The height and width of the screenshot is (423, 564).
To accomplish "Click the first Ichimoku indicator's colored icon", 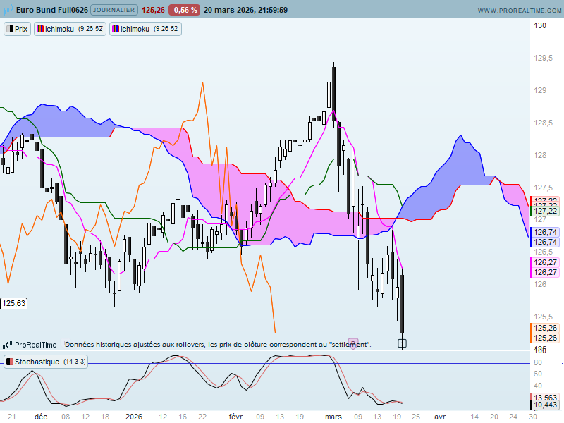I will 42,29.
